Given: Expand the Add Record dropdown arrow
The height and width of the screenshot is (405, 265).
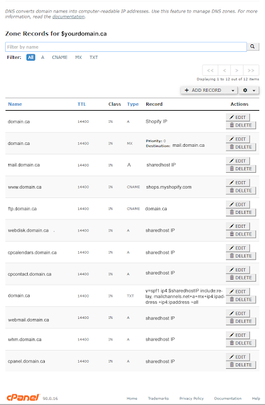Looking at the screenshot, I should [233, 90].
